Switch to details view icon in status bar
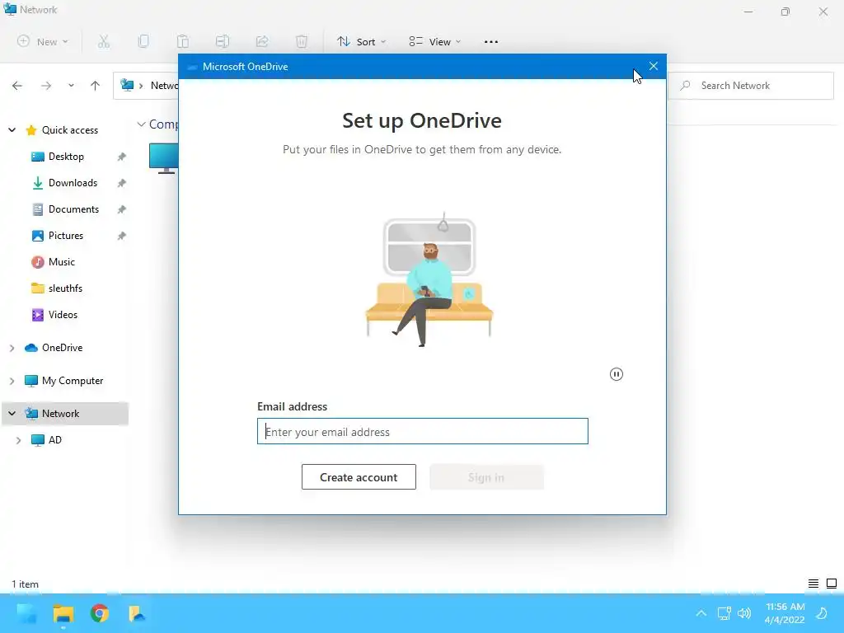 tap(814, 584)
